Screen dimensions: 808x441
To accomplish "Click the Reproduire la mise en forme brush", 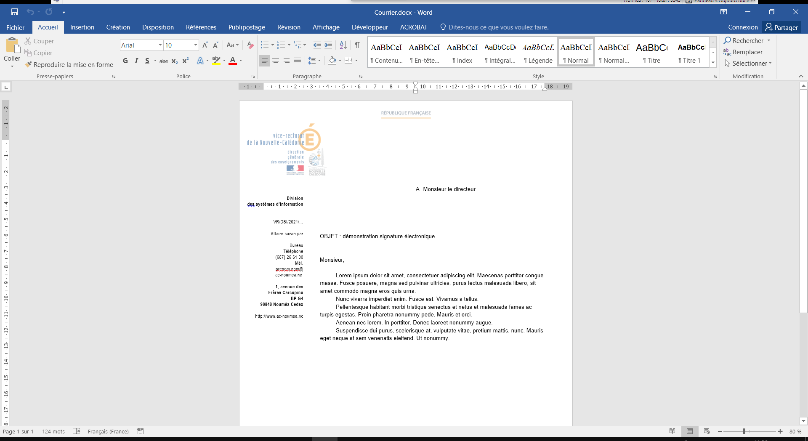I will click(x=69, y=64).
